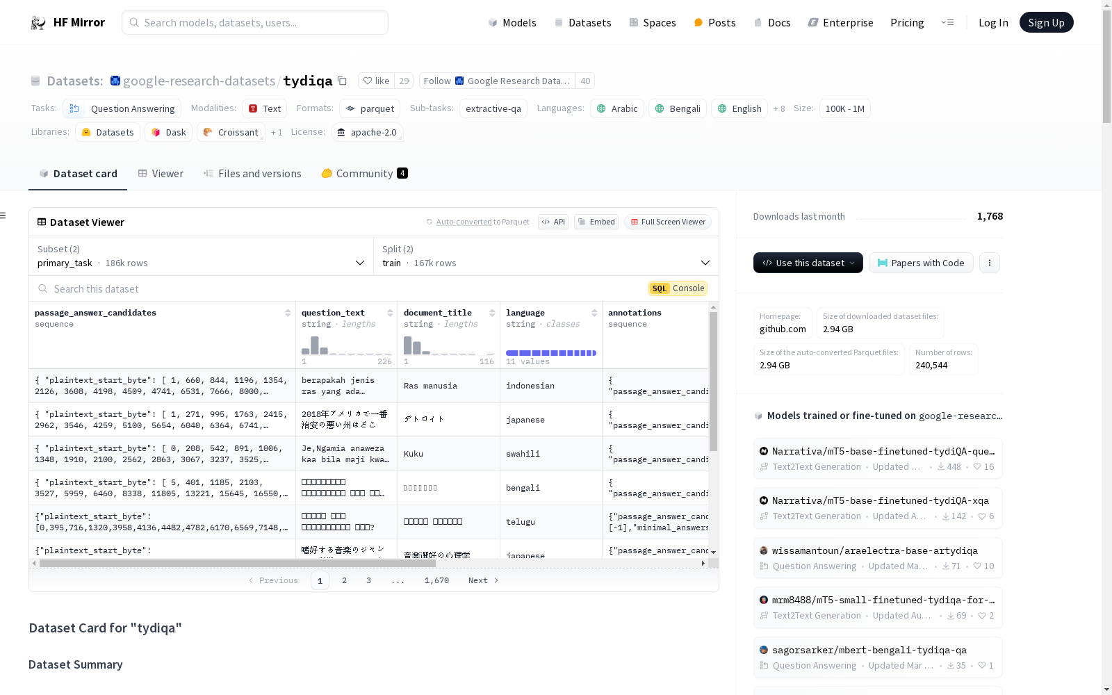This screenshot has height=695, width=1112.
Task: Like the tydiqa dataset
Action: (x=376, y=81)
